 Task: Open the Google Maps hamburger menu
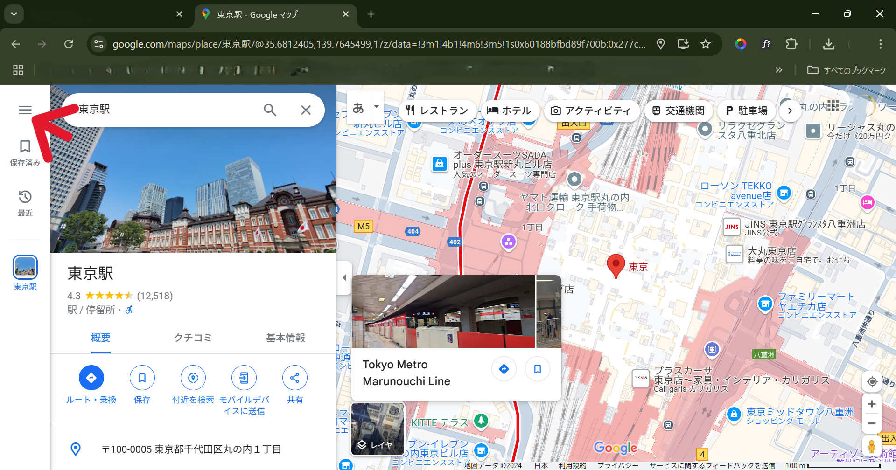25,110
